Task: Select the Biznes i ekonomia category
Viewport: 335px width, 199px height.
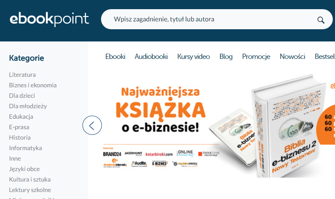Action: coord(33,85)
